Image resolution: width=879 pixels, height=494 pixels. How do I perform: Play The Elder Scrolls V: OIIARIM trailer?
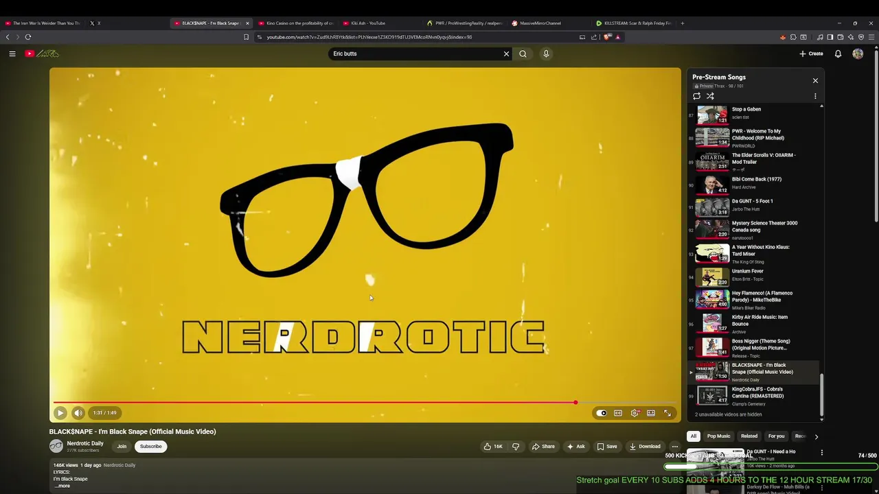click(753, 162)
